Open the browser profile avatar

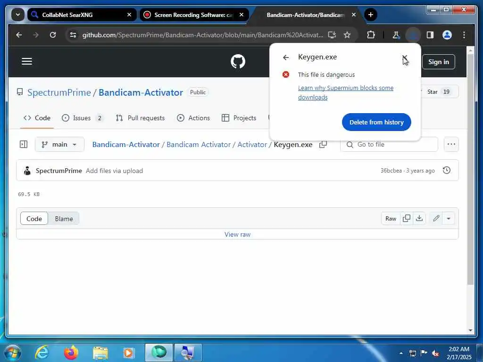point(447,35)
